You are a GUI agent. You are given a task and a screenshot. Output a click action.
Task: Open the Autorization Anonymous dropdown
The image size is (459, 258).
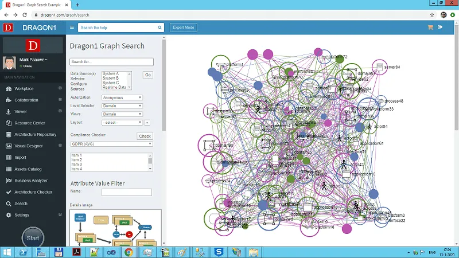click(x=122, y=97)
